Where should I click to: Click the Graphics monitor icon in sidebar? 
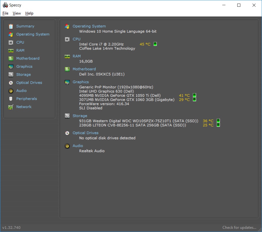click(x=11, y=67)
